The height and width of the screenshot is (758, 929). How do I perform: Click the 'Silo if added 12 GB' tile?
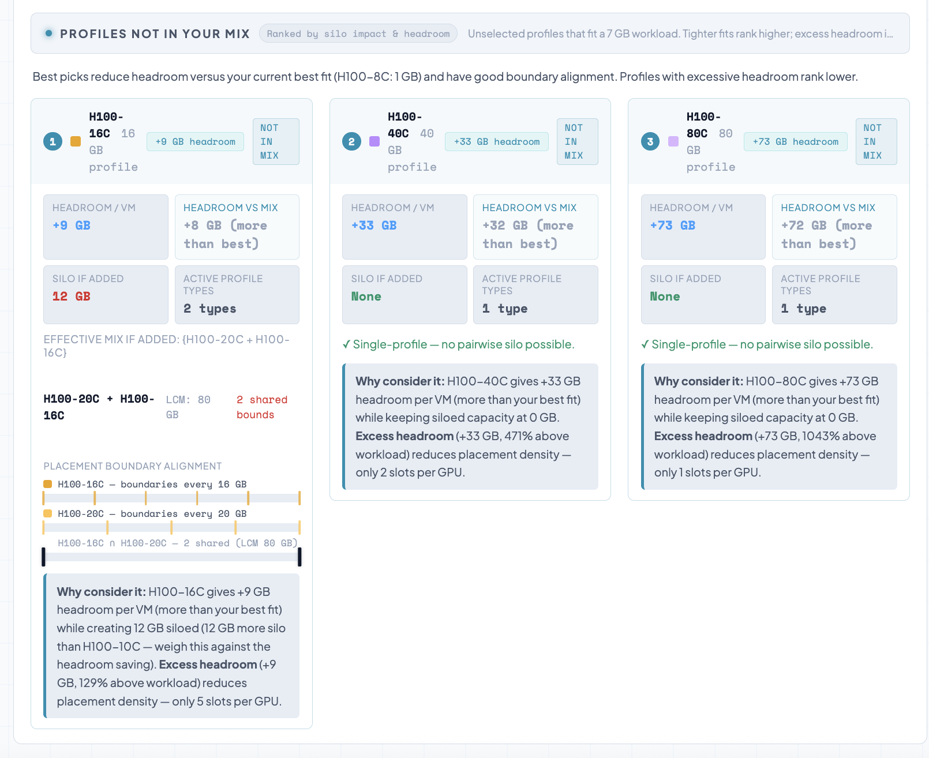106,294
